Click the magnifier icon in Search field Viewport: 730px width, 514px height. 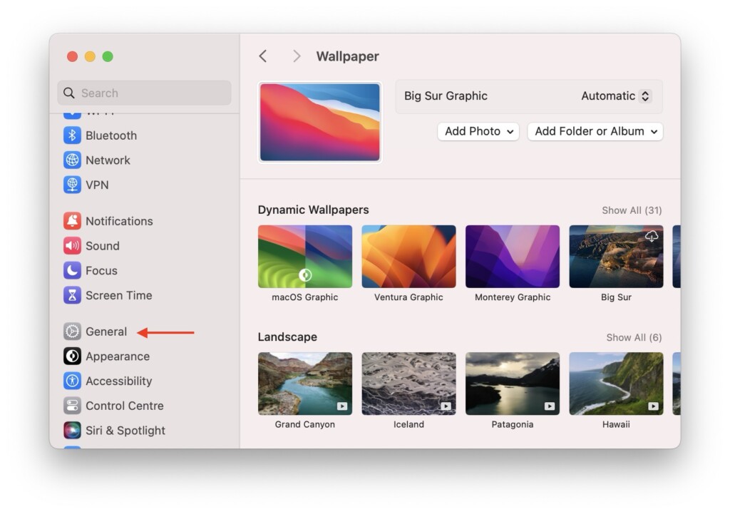(69, 93)
